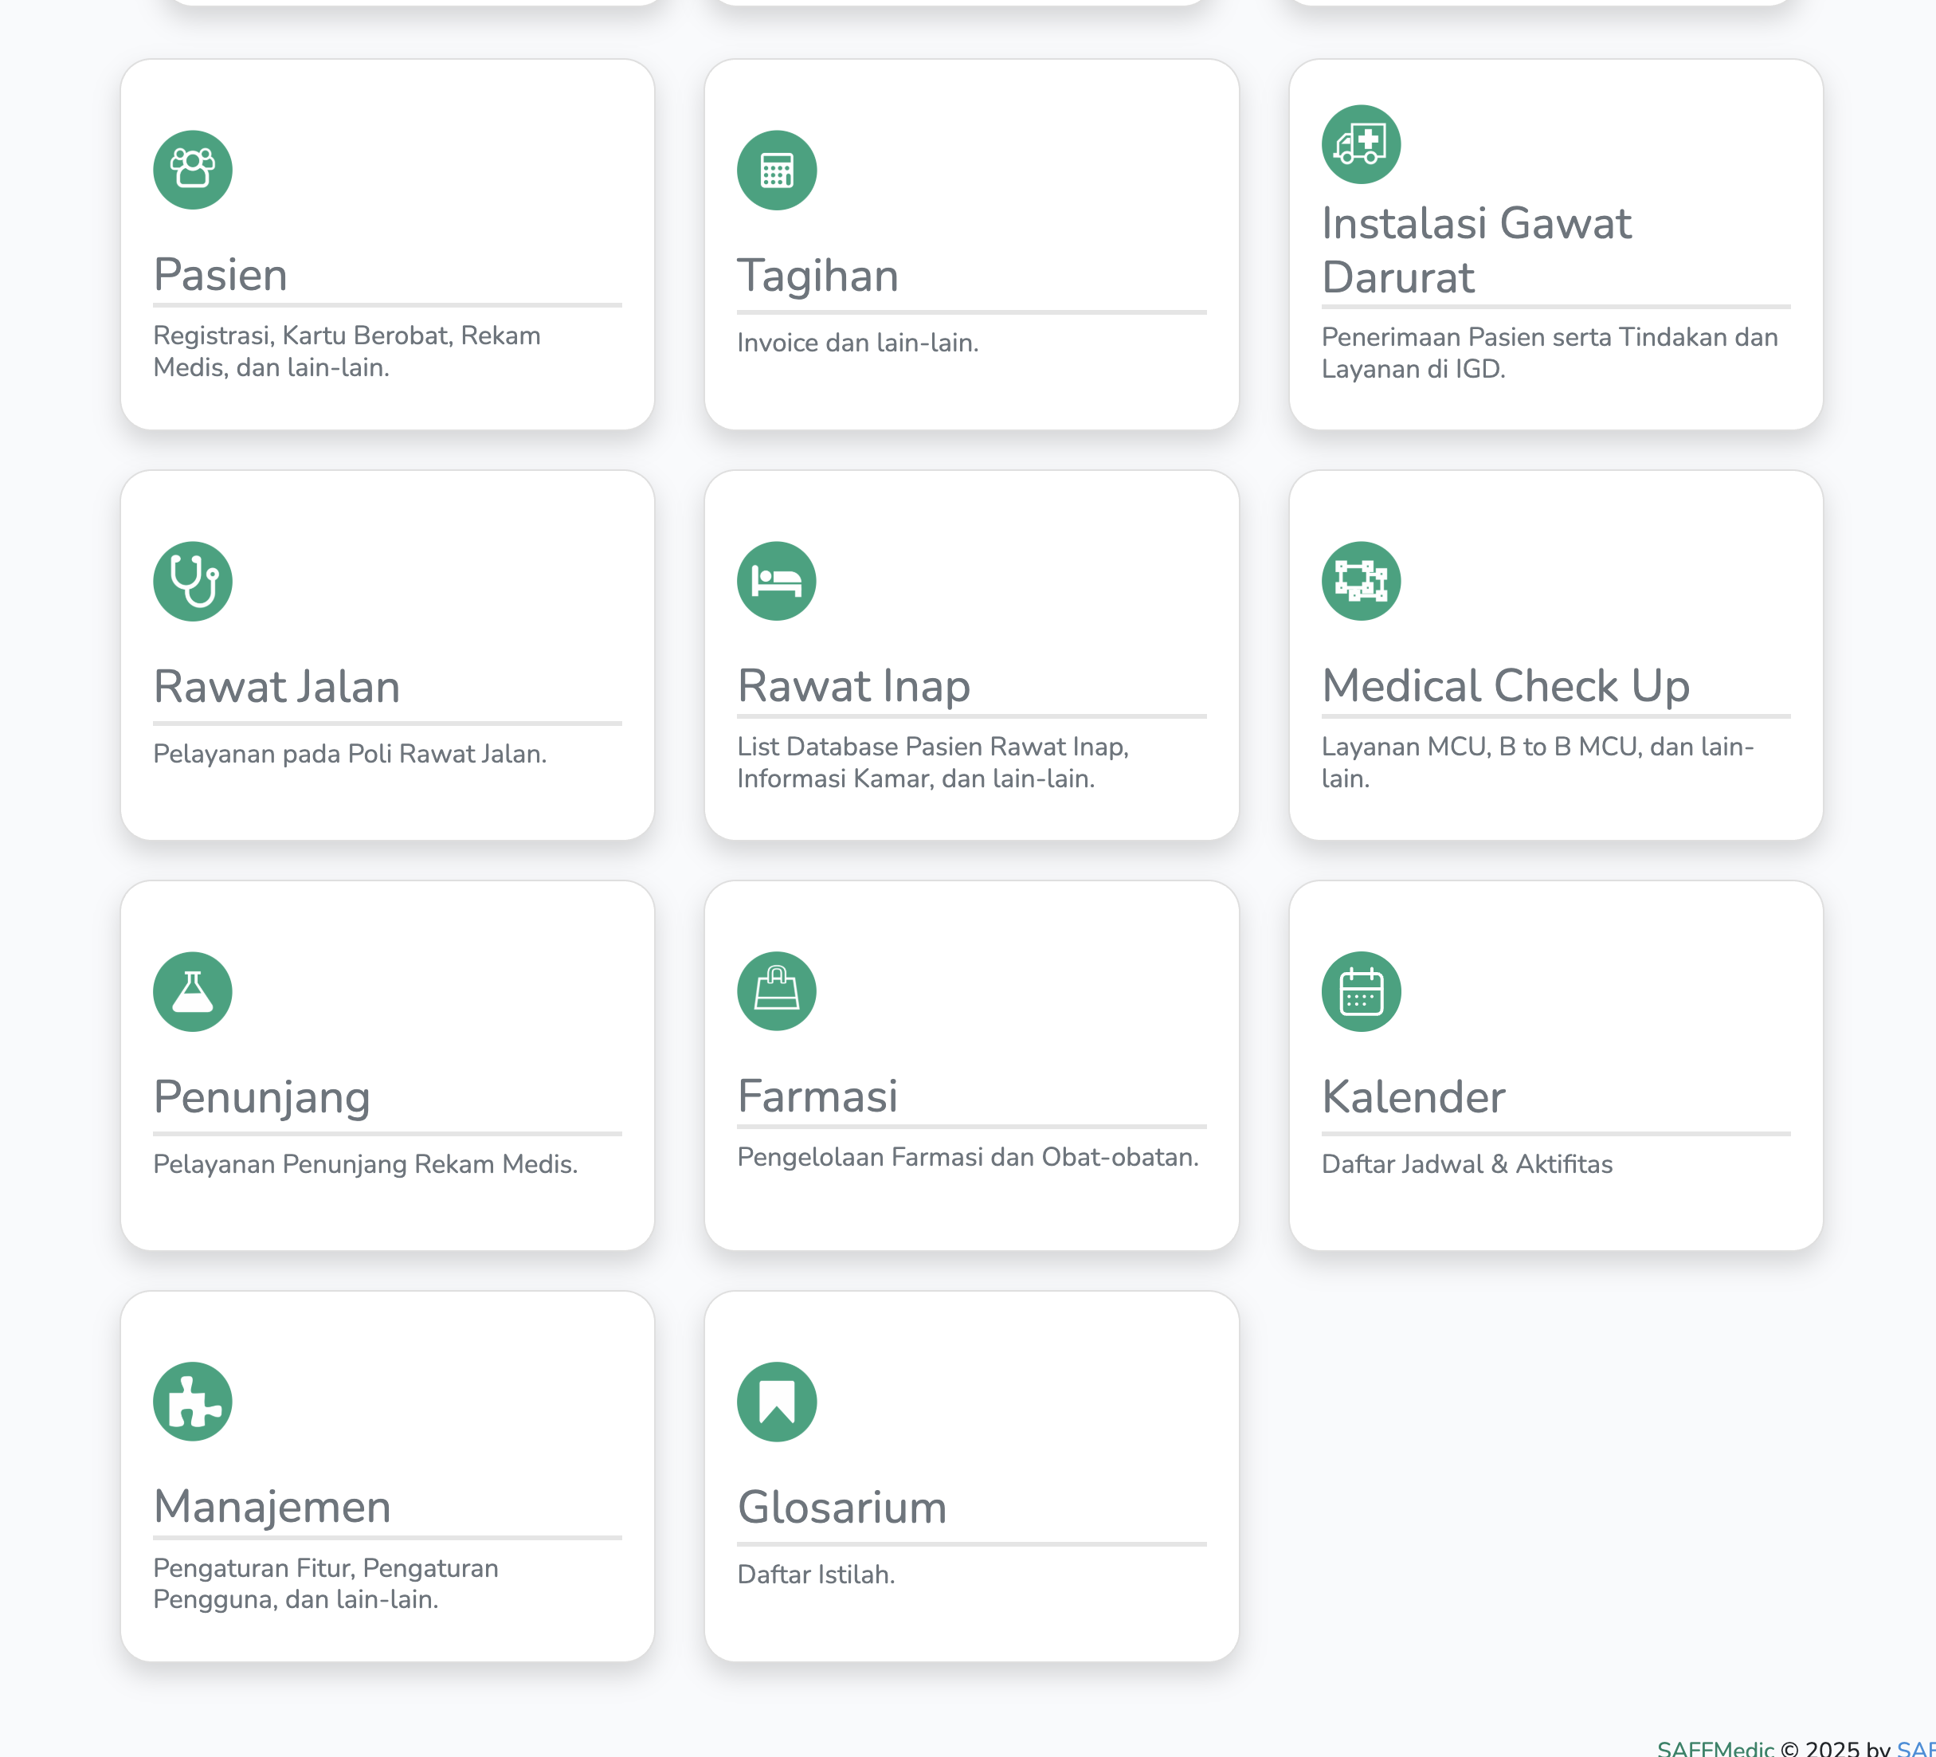This screenshot has height=1757, width=1936.
Task: Click the flask icon for Penunjang
Action: point(192,991)
